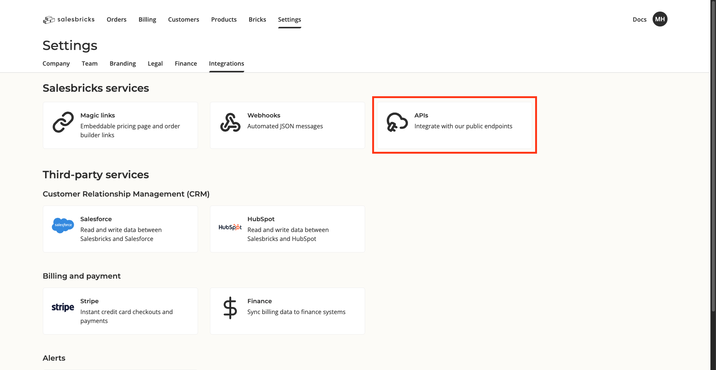Viewport: 716px width, 370px height.
Task: Click the Magic links chain icon
Action: pyautogui.click(x=63, y=122)
